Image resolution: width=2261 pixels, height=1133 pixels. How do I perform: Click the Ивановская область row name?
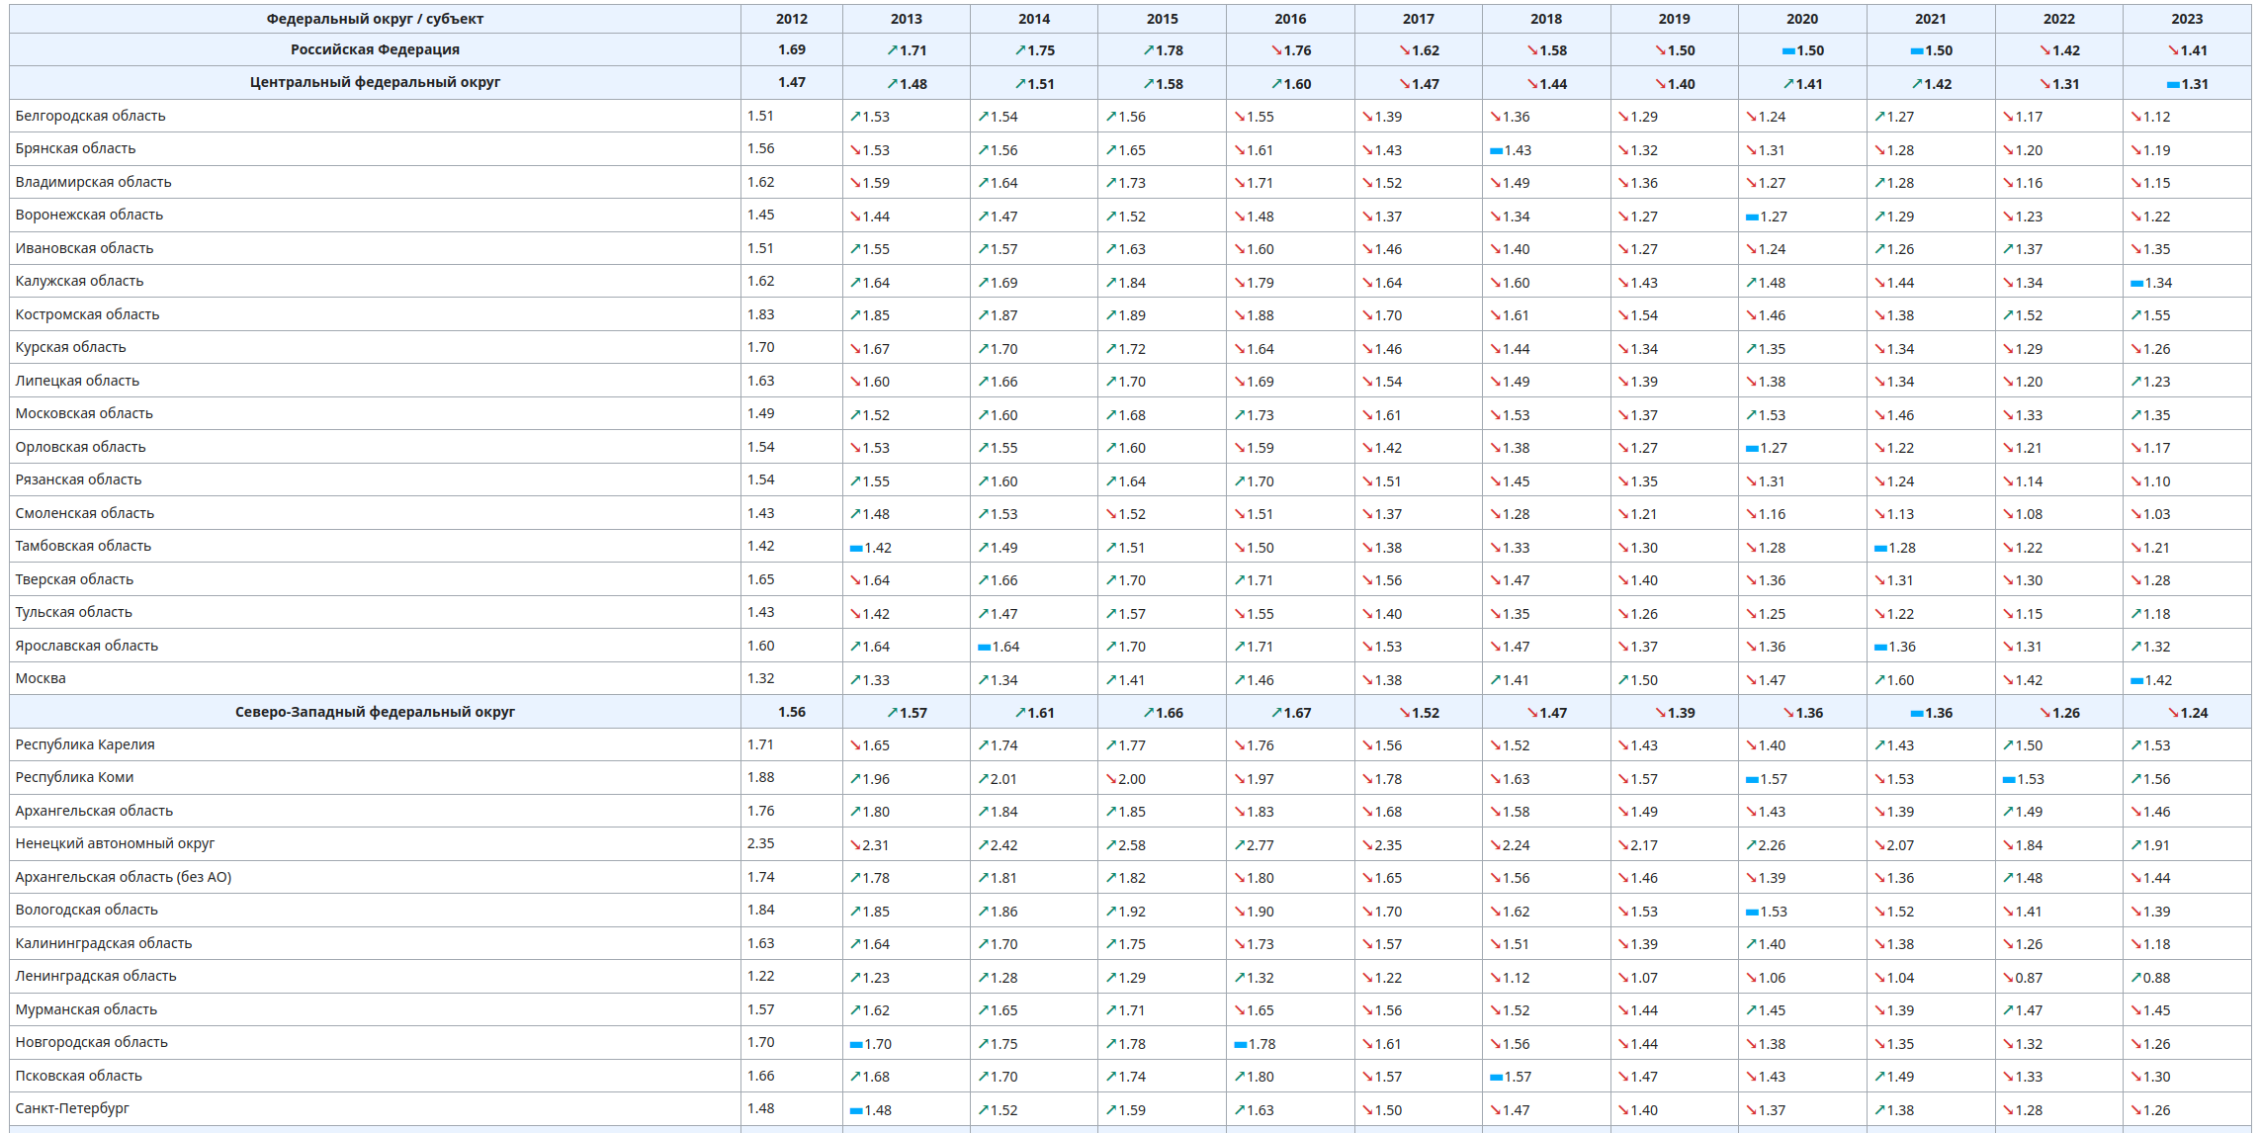click(84, 248)
